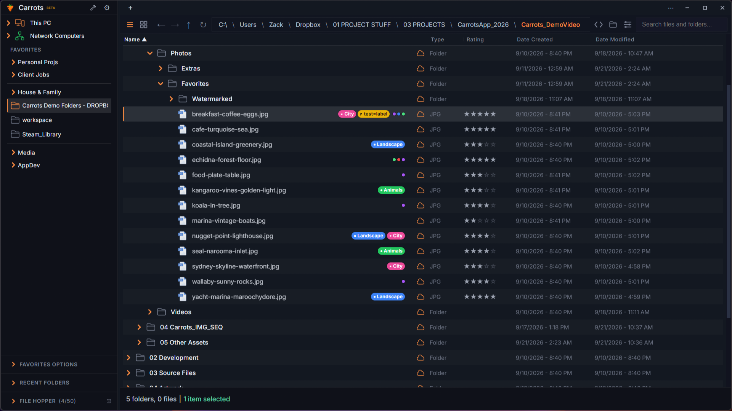Expand the 02 Development folder

128,358
